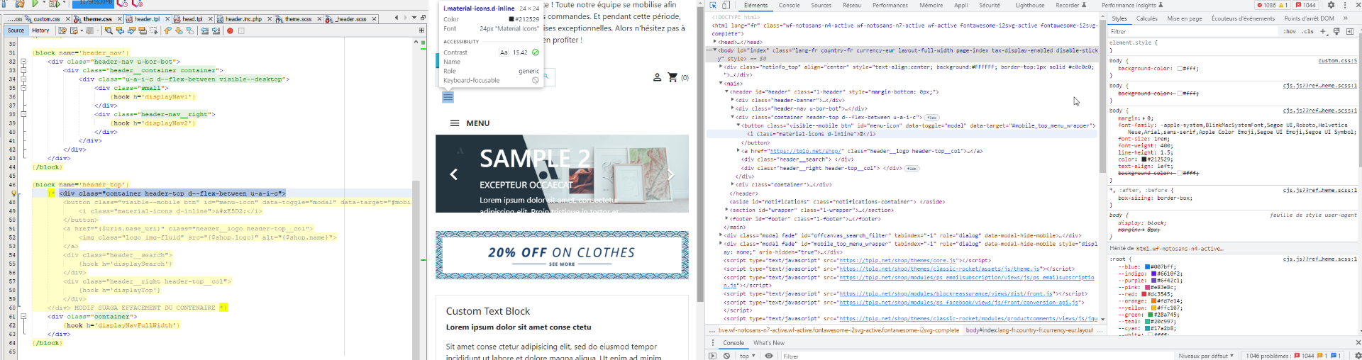The width and height of the screenshot is (1362, 360).
Task: Open the console settings gear in drawer
Action: tap(1358, 356)
